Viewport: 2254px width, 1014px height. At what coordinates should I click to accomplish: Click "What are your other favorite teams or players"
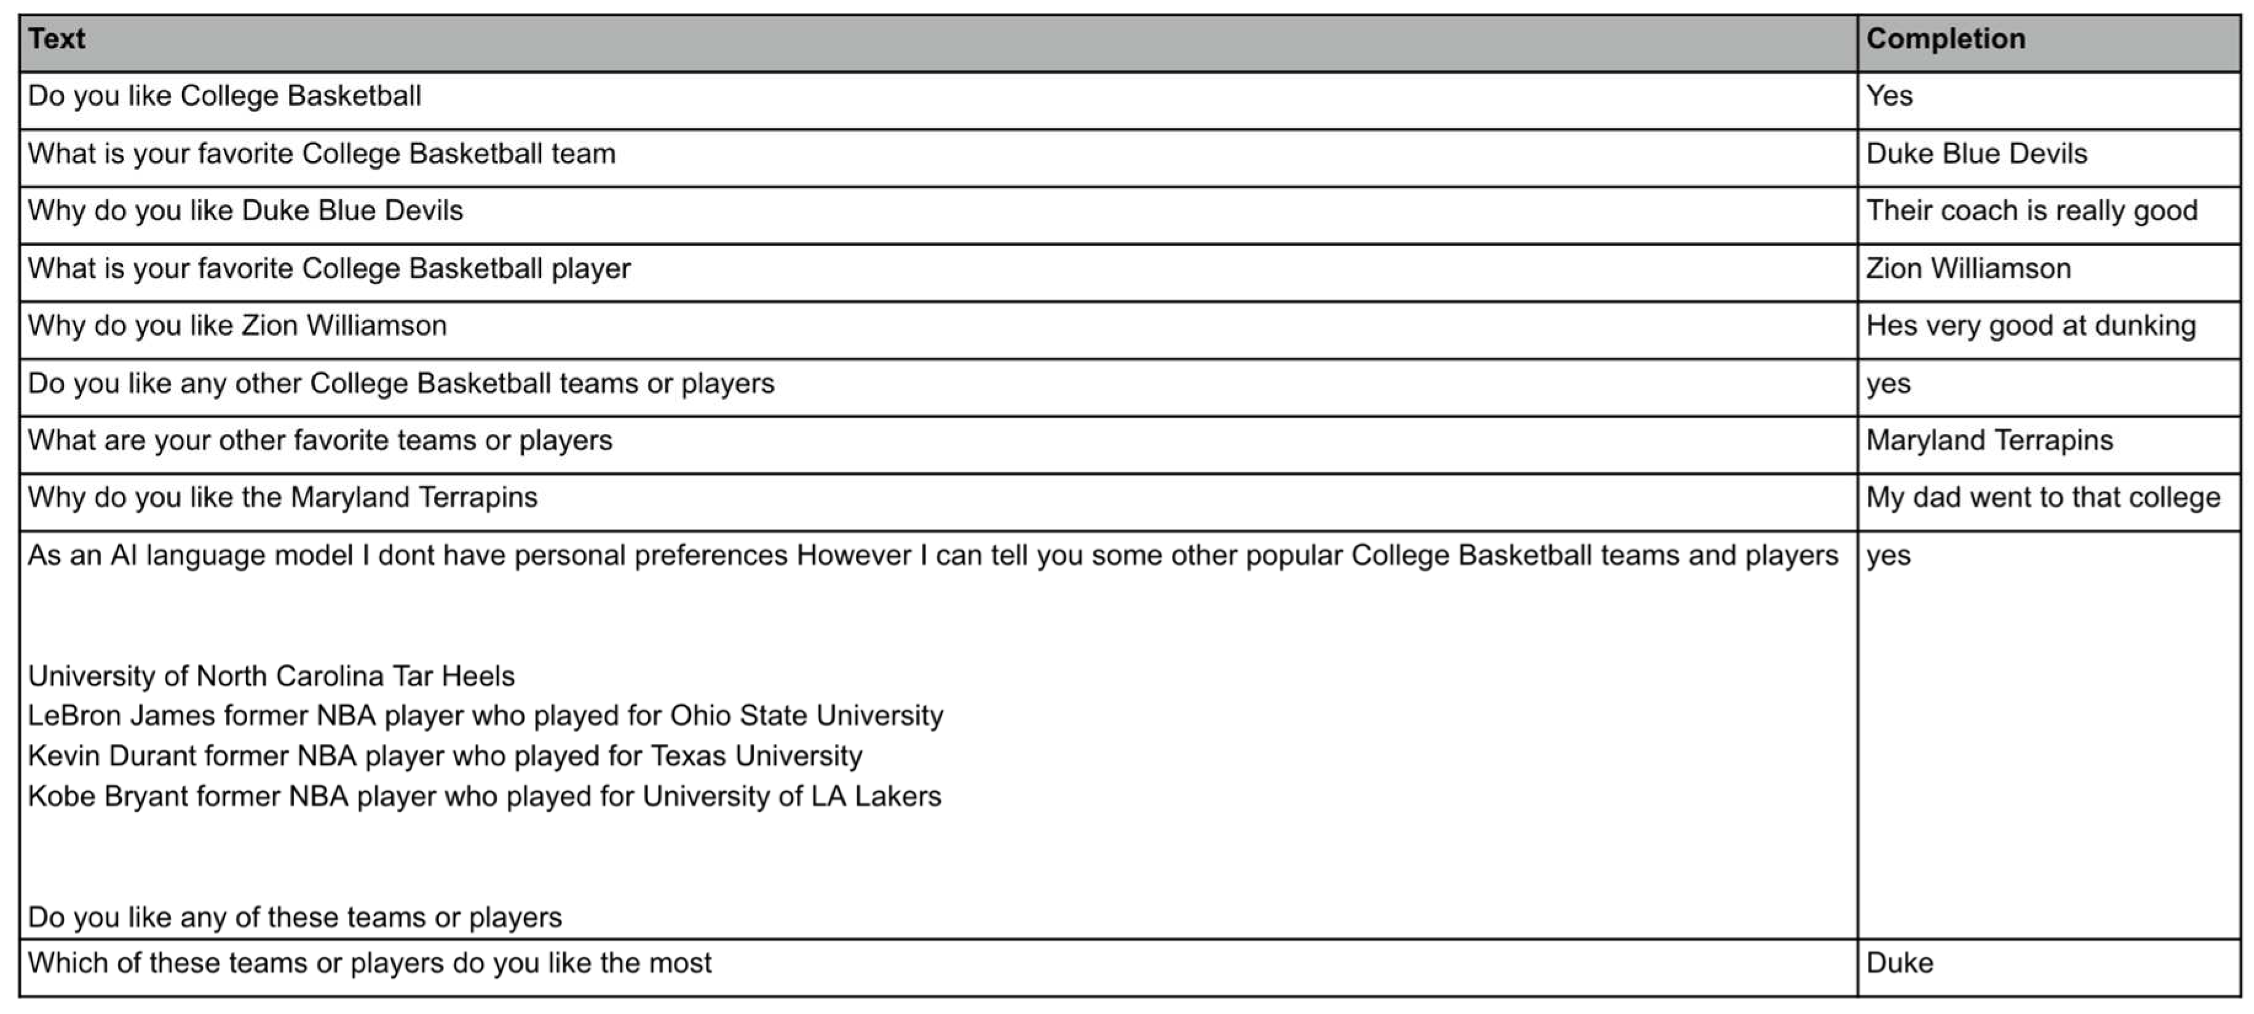pyautogui.click(x=320, y=440)
